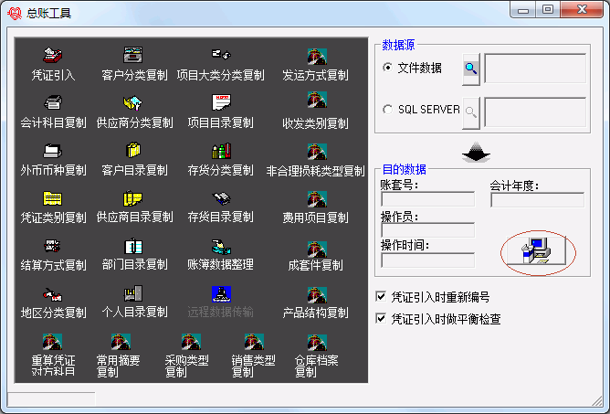Click 项目目录复制 icon

point(221,102)
